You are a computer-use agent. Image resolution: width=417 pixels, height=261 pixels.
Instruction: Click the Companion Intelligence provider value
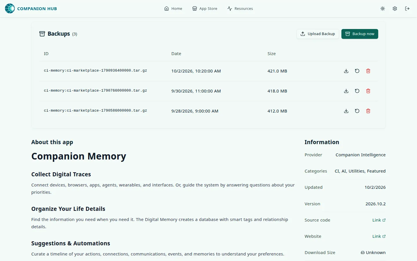pyautogui.click(x=361, y=155)
